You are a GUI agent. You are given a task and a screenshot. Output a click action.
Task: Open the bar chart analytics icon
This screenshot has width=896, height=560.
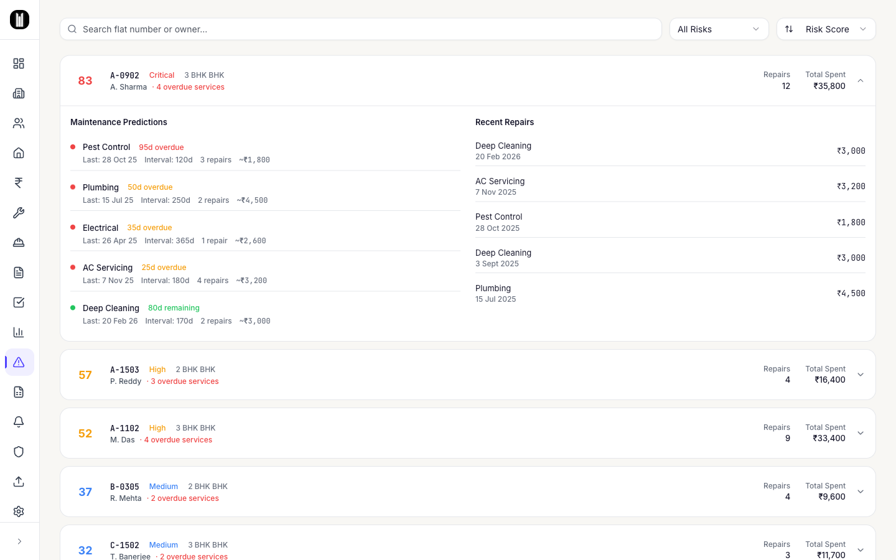pyautogui.click(x=19, y=332)
